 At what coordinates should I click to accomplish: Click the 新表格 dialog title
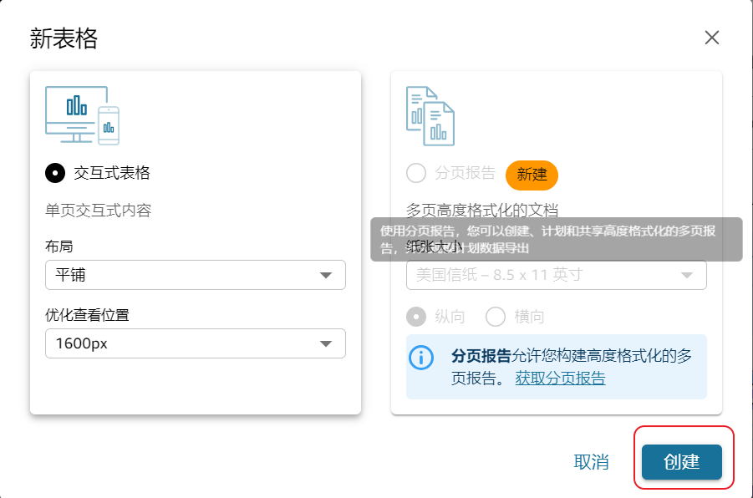pos(64,38)
